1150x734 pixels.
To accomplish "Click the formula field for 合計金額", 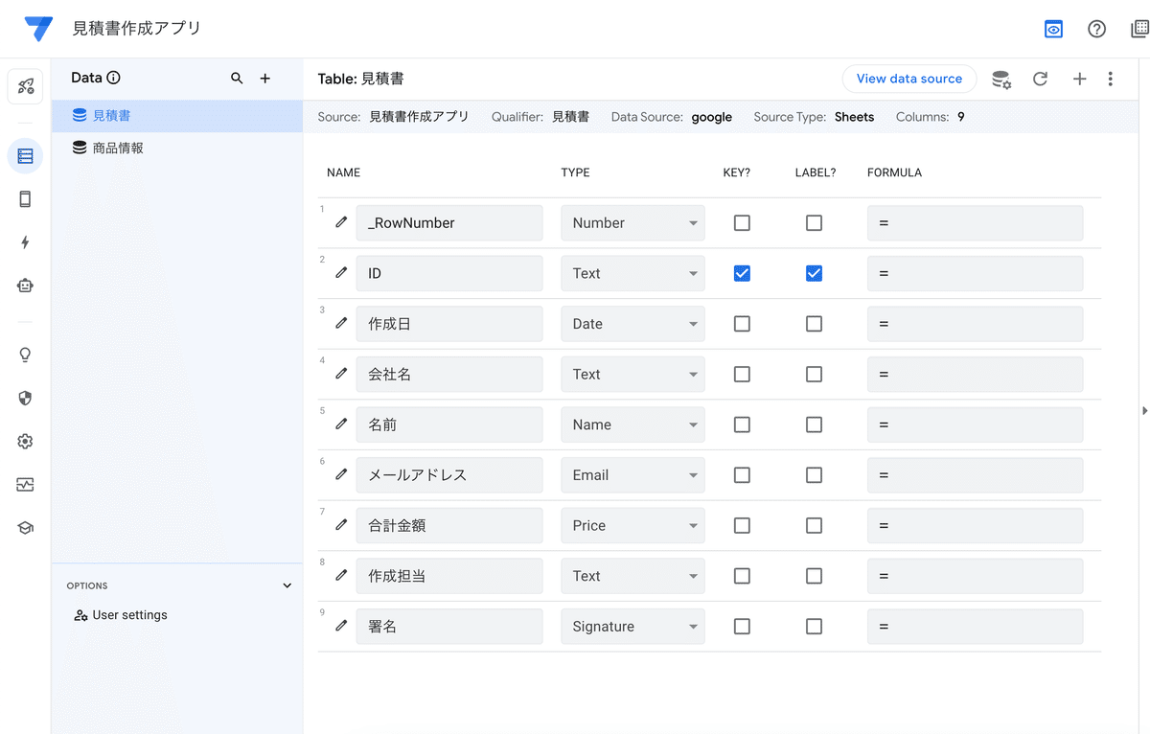I will pos(975,525).
